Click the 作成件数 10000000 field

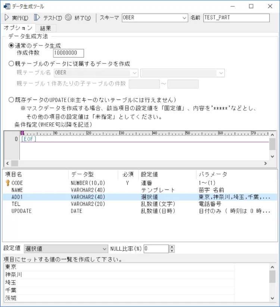coord(69,53)
